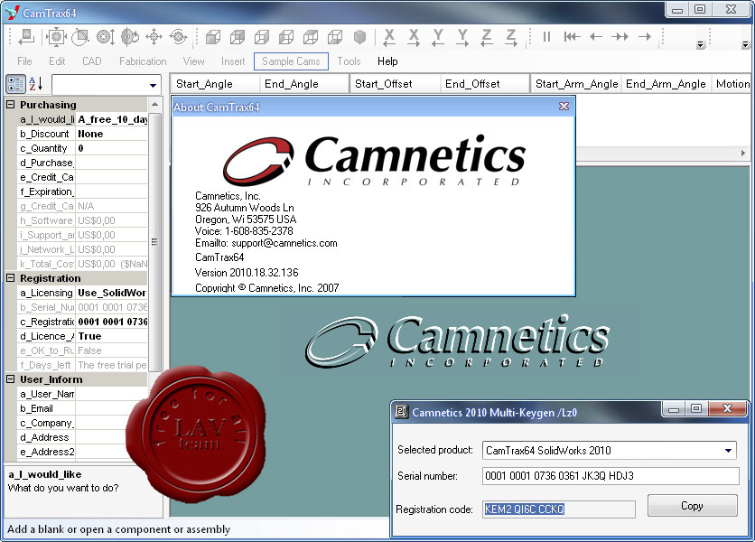Viewport: 755px width, 542px height.
Task: Click the Z with right arrow icon
Action: click(x=511, y=37)
